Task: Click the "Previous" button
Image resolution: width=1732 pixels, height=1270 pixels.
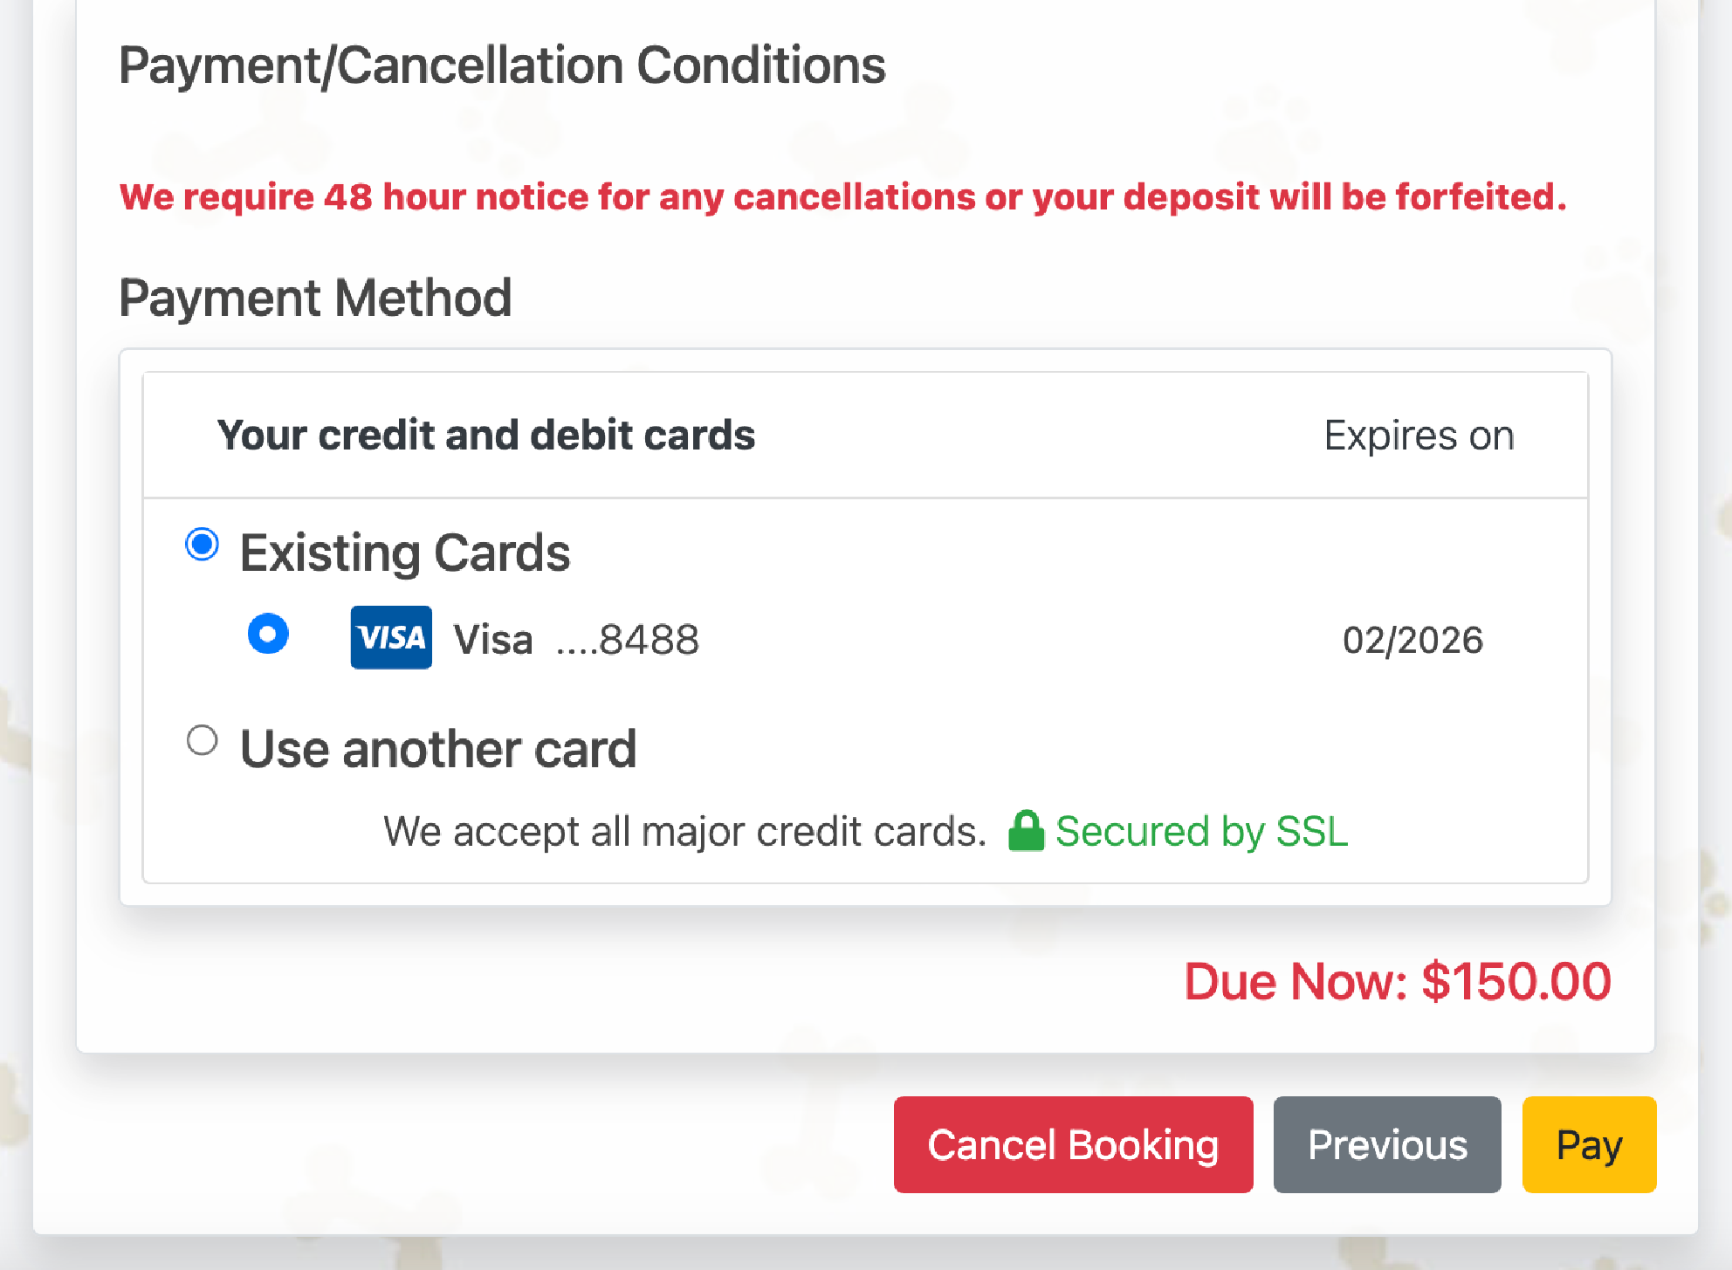Action: (x=1387, y=1144)
